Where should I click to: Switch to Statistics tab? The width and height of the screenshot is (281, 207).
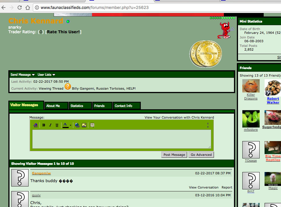click(80, 106)
